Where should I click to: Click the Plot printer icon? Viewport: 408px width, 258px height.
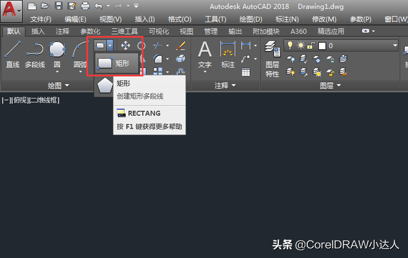click(85, 6)
